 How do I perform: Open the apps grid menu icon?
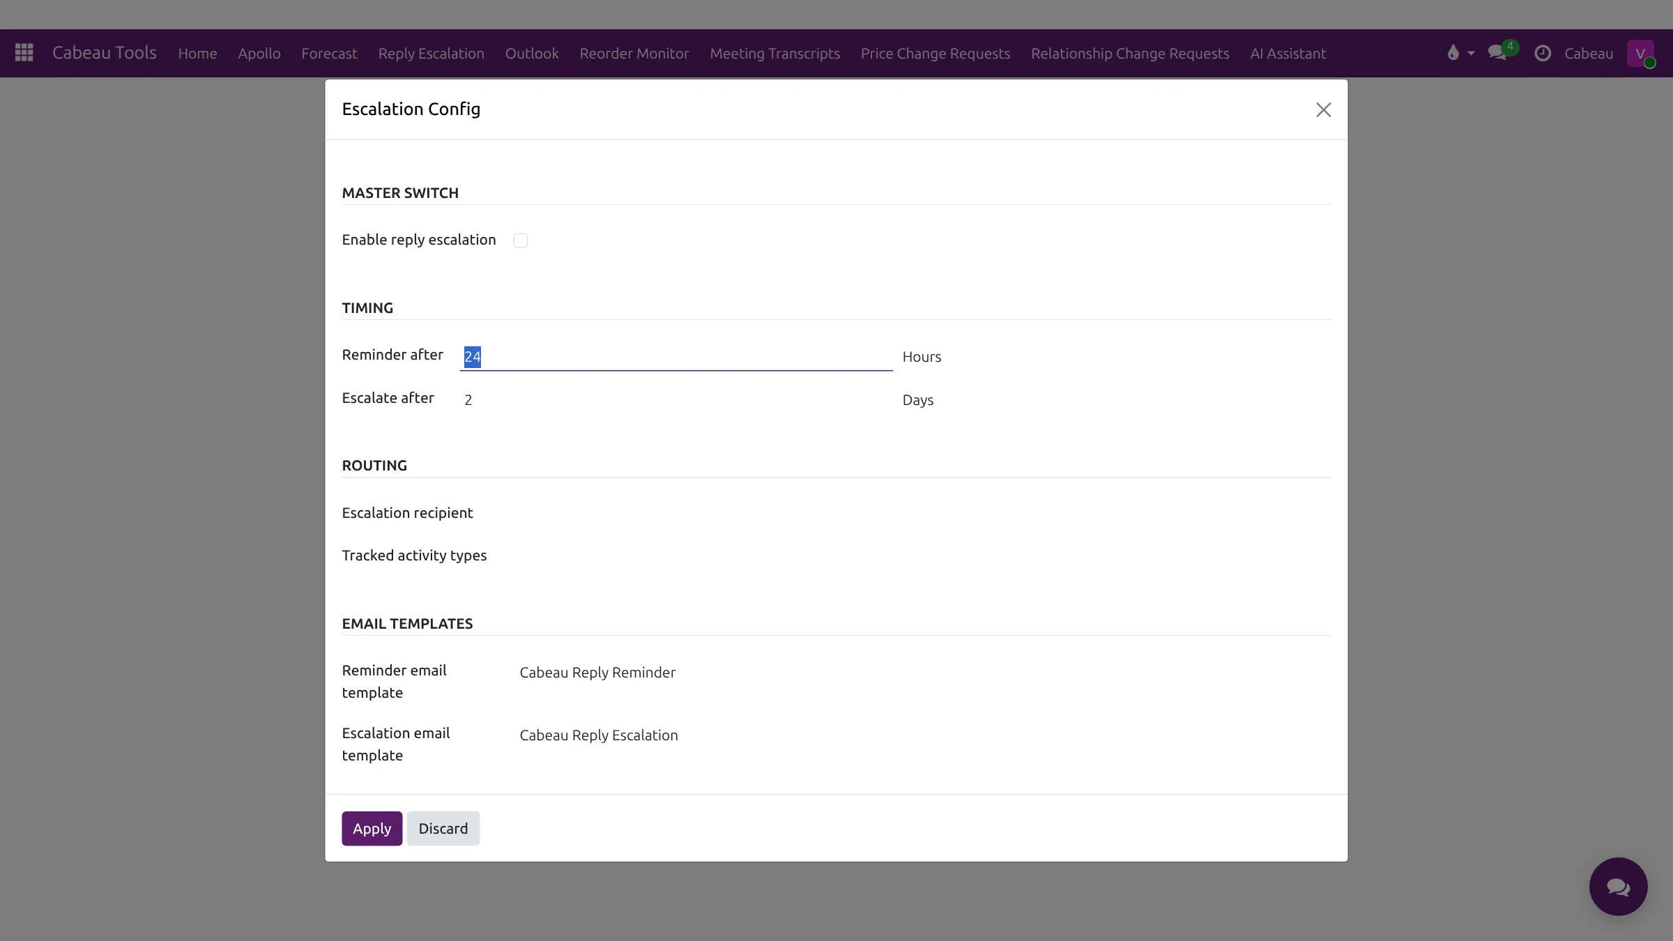[x=24, y=53]
